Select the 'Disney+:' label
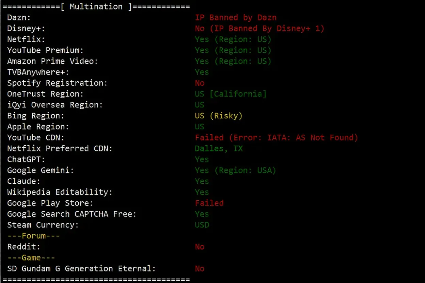Screen dimensions: 425x283 [x=26, y=29]
